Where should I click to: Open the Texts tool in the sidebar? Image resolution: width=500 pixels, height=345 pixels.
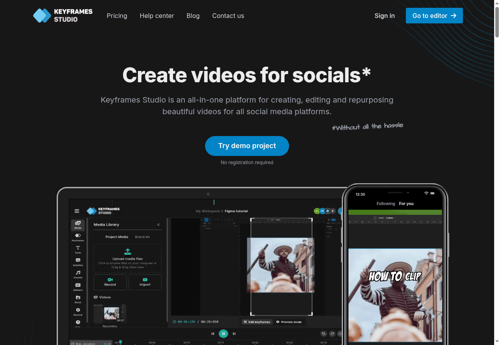pyautogui.click(x=78, y=249)
